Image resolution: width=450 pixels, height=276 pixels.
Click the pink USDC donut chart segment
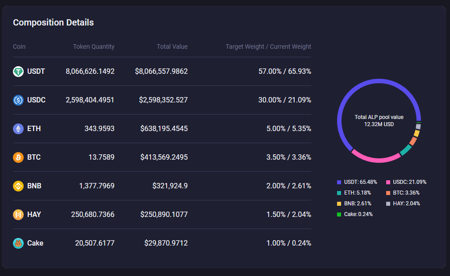click(375, 159)
